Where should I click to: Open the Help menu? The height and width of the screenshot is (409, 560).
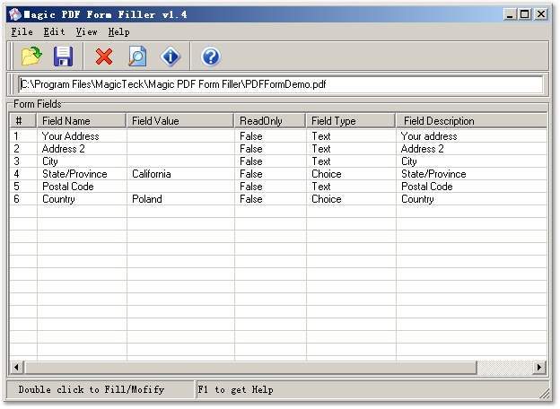tap(119, 31)
